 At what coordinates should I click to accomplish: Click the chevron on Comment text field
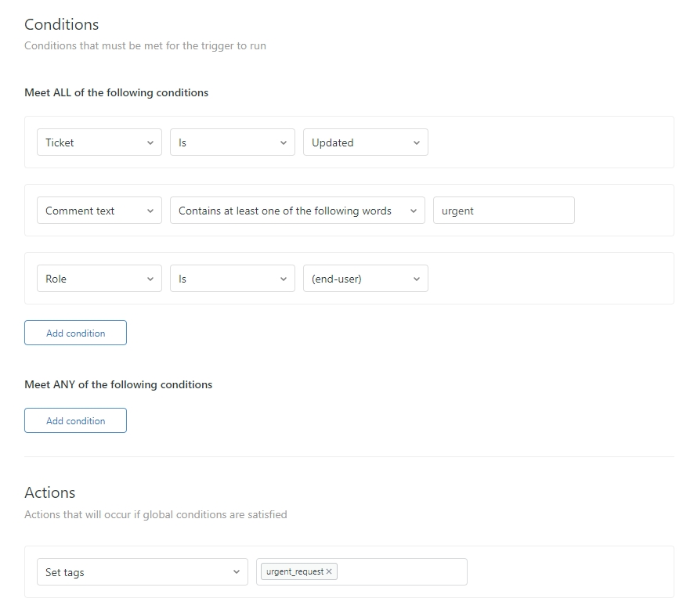150,211
